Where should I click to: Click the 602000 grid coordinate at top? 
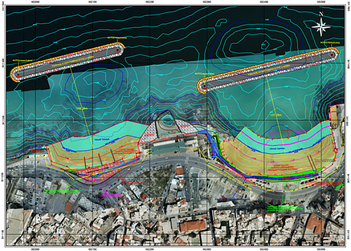coord(36,3)
